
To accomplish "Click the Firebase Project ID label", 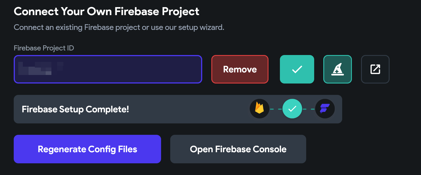I will (x=44, y=48).
